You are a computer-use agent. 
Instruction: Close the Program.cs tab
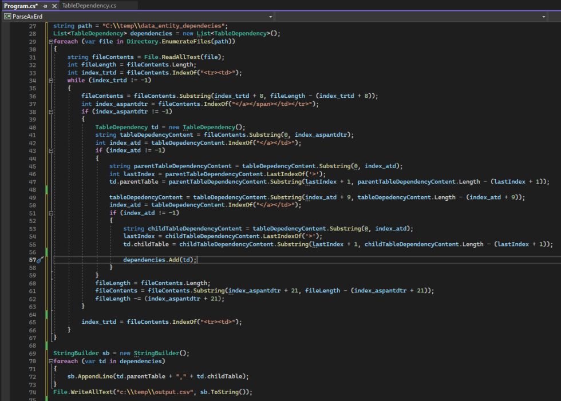pyautogui.click(x=54, y=6)
